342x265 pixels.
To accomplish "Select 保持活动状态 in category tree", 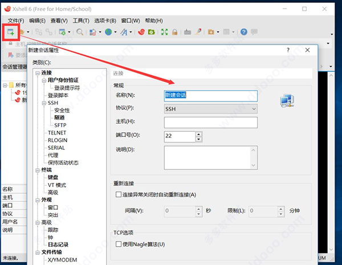I will click(63, 162).
